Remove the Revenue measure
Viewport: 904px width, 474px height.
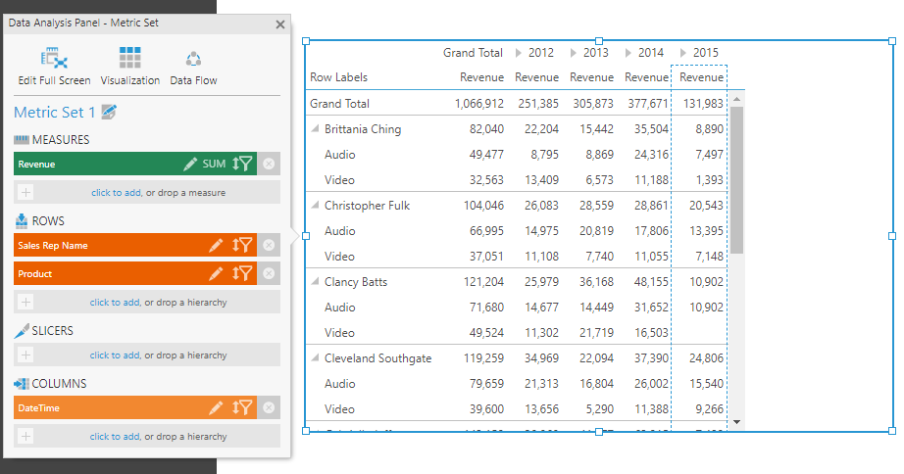(269, 165)
